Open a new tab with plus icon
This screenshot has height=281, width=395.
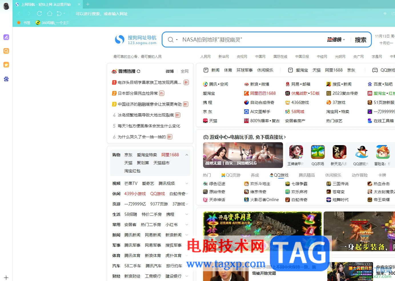click(x=88, y=4)
